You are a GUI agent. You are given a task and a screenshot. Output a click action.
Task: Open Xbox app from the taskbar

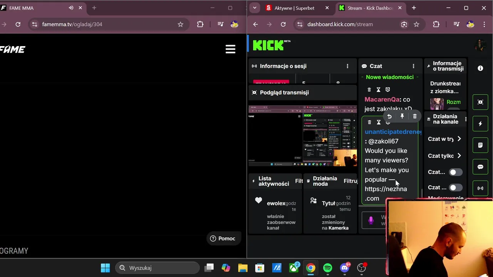coord(294,268)
